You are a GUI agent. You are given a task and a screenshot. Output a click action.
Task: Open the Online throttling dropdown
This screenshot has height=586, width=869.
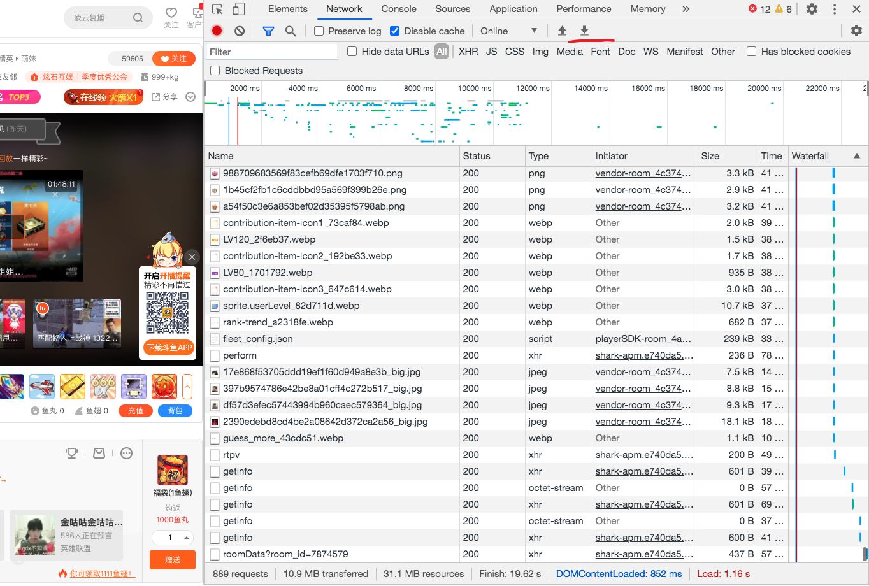pyautogui.click(x=508, y=31)
